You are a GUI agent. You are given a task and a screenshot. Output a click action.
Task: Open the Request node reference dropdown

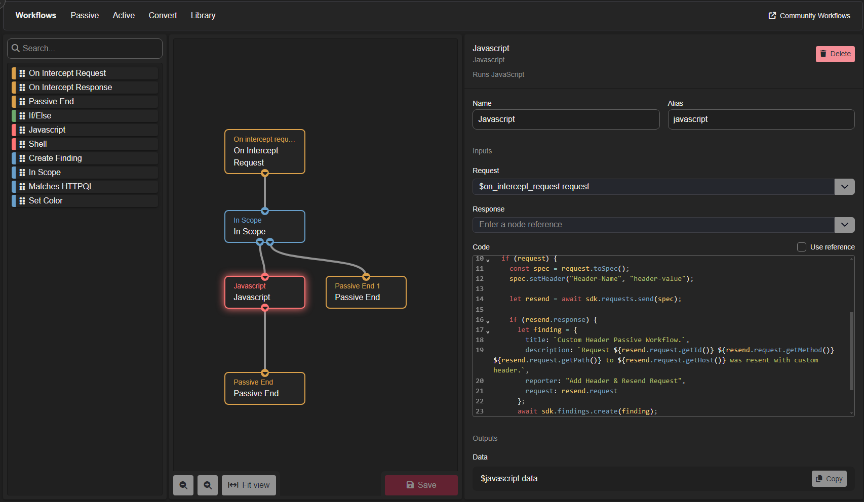844,187
